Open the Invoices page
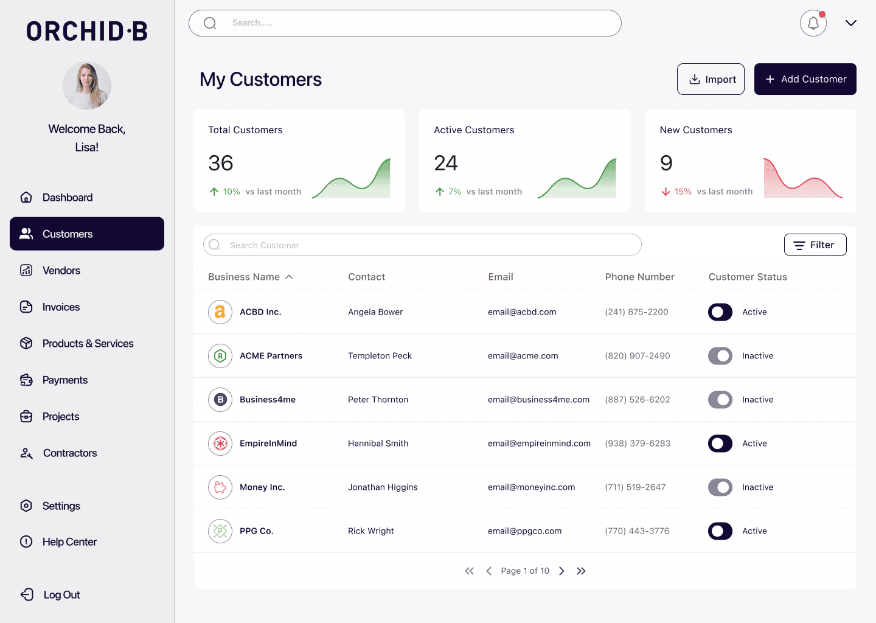Image resolution: width=876 pixels, height=623 pixels. [61, 307]
